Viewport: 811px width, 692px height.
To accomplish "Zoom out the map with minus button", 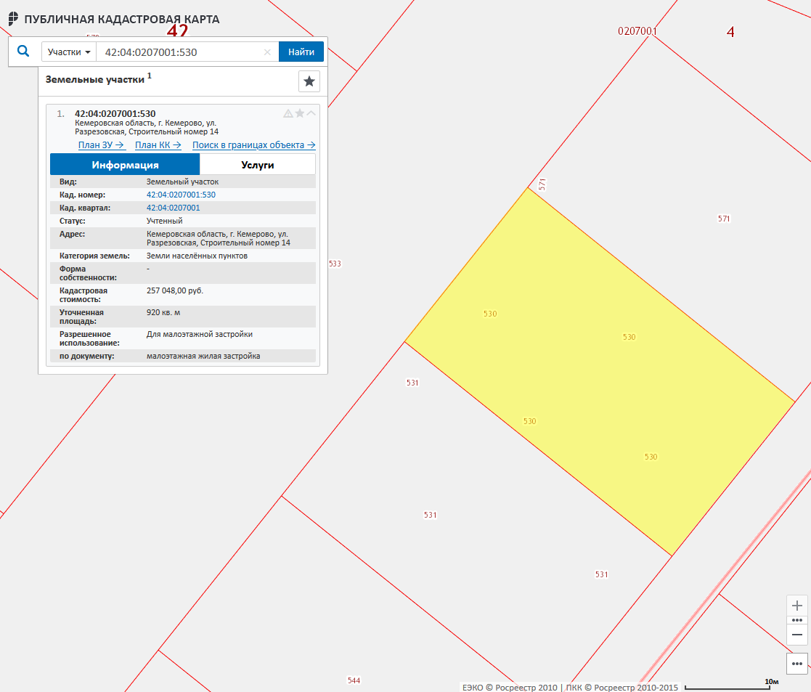I will click(x=796, y=635).
